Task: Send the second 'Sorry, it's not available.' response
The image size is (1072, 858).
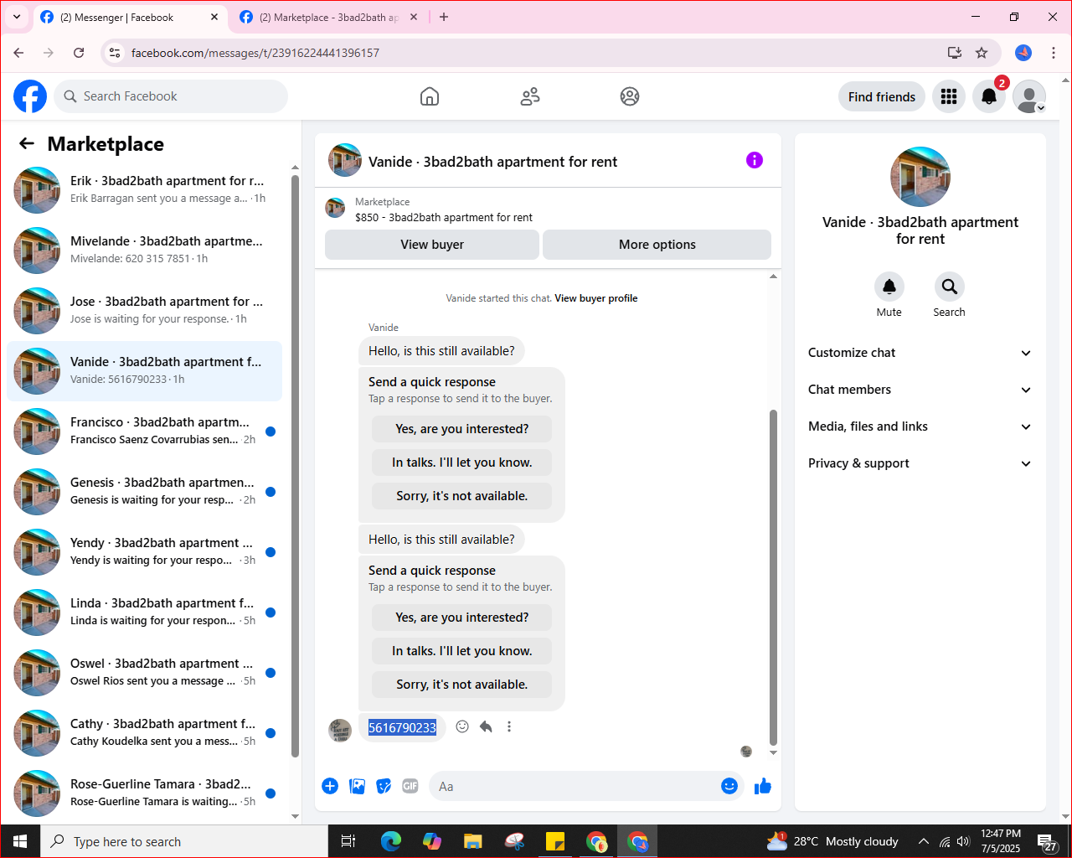Action: tap(462, 685)
